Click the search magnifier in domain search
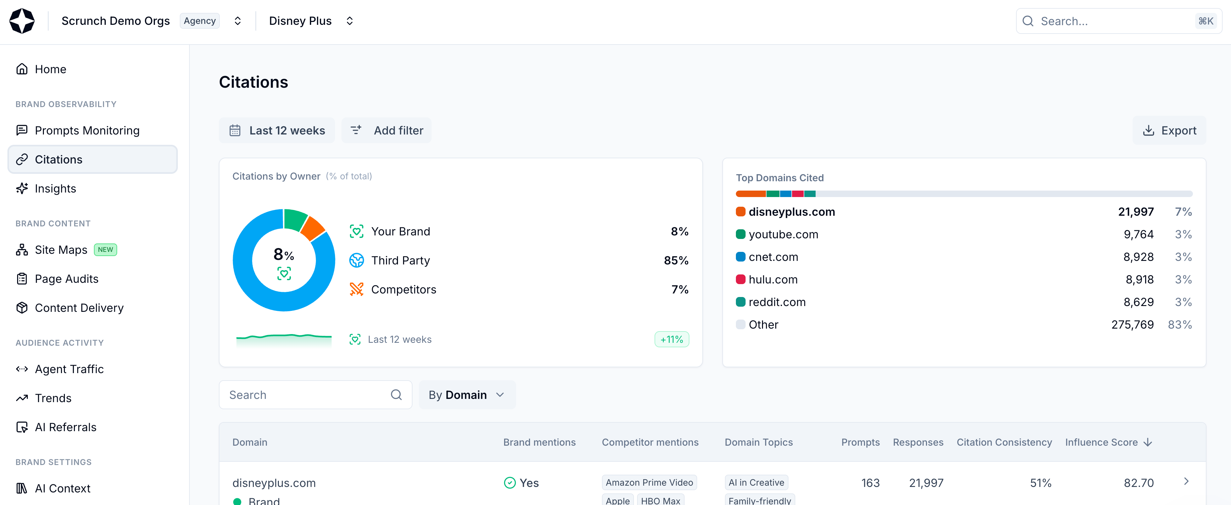Screen dimensions: 1231x505 [x=396, y=395]
